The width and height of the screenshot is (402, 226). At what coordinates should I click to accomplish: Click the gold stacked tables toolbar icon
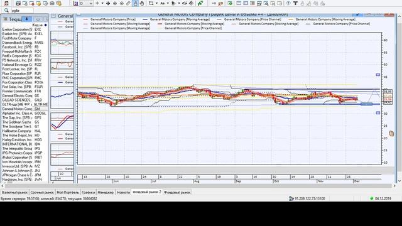coord(58,3)
